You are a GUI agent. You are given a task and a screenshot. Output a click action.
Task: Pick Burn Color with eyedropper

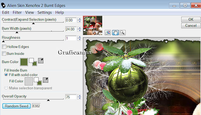41,61
